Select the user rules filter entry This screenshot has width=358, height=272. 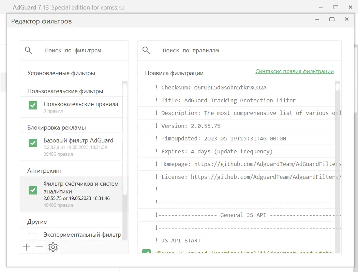coord(81,107)
